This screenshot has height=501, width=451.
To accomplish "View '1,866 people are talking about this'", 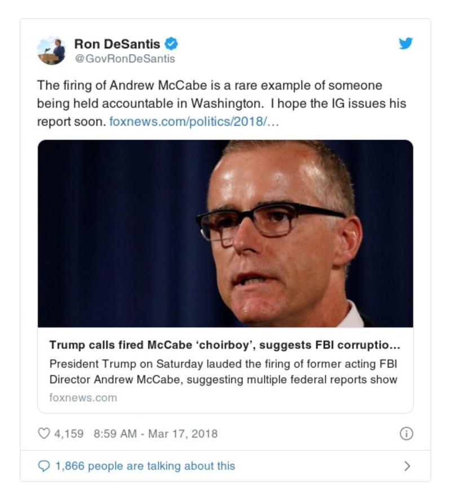I will [x=144, y=466].
